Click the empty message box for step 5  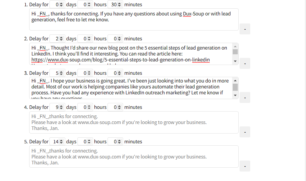134,156
